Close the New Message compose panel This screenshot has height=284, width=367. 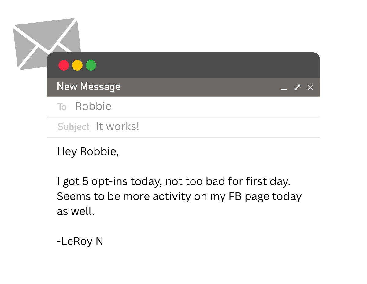pos(310,88)
